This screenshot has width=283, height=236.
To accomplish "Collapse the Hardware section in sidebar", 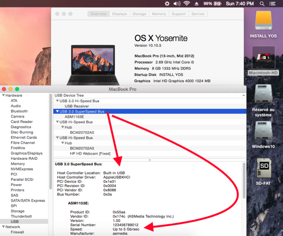I will click(x=3, y=95).
